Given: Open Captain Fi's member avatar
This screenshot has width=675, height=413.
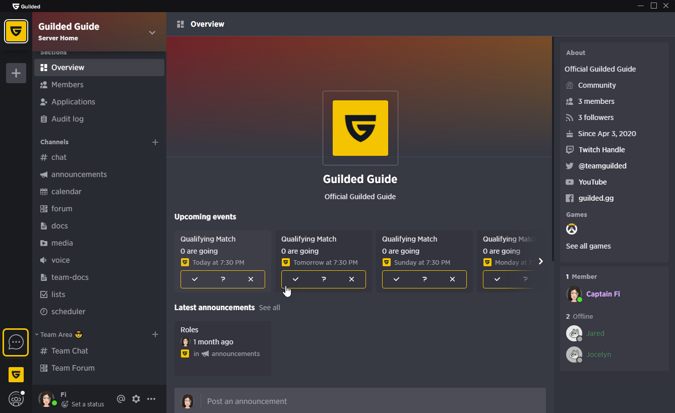Looking at the screenshot, I should [574, 294].
